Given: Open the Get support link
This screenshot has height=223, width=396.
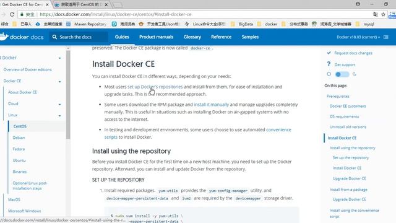Looking at the screenshot, I should [x=345, y=64].
